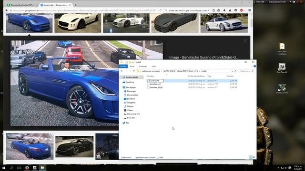Open the Benefactor Surano image title link
The height and width of the screenshot is (171, 305).
tap(204, 57)
